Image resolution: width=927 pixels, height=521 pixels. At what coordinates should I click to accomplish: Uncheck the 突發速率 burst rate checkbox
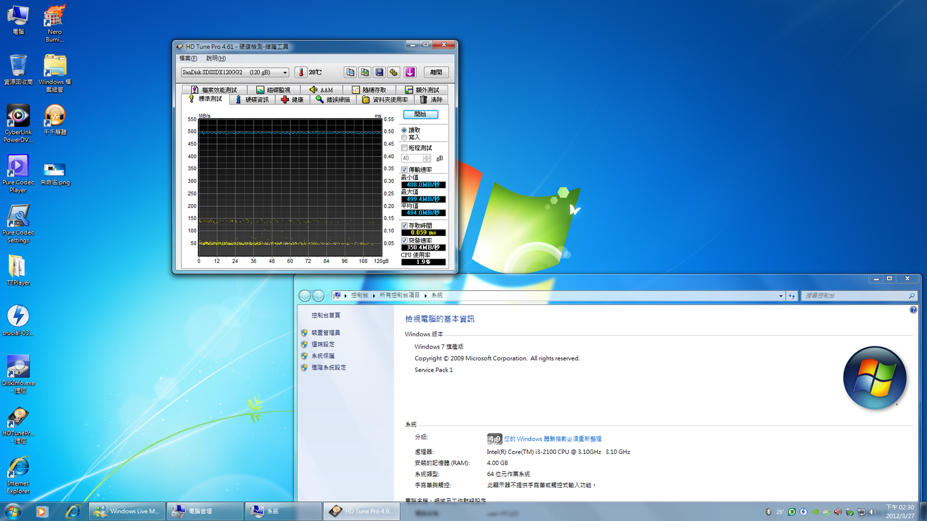coord(404,240)
